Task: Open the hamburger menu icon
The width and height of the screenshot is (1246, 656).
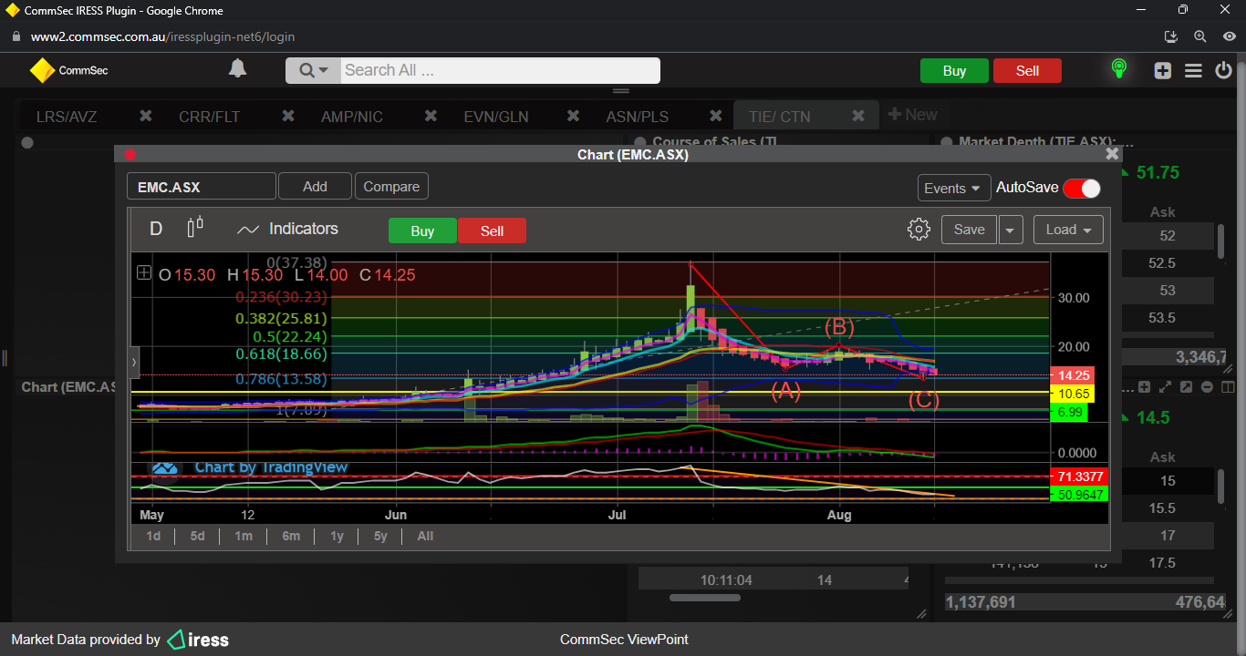Action: [1193, 71]
